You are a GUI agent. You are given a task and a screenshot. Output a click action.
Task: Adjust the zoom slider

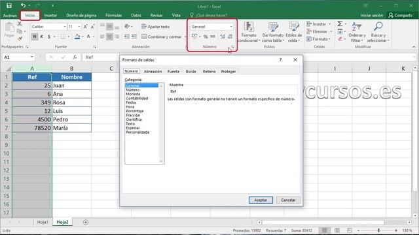point(378,230)
